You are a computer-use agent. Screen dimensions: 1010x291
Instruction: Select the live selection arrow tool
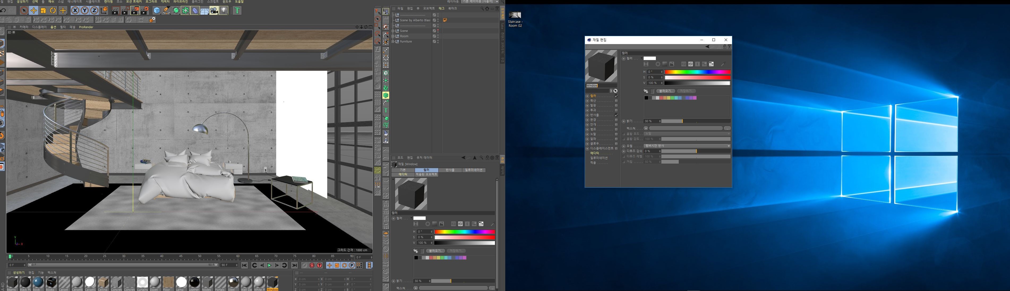(x=24, y=11)
